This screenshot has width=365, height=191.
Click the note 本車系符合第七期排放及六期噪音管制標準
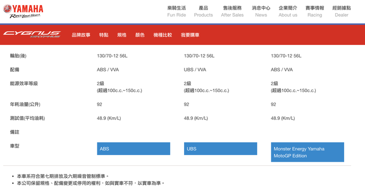pyautogui.click(x=63, y=176)
